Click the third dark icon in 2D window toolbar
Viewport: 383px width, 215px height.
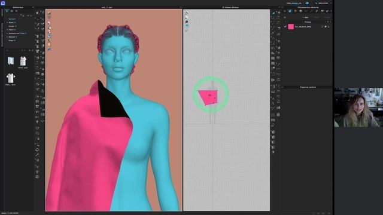click(x=187, y=21)
